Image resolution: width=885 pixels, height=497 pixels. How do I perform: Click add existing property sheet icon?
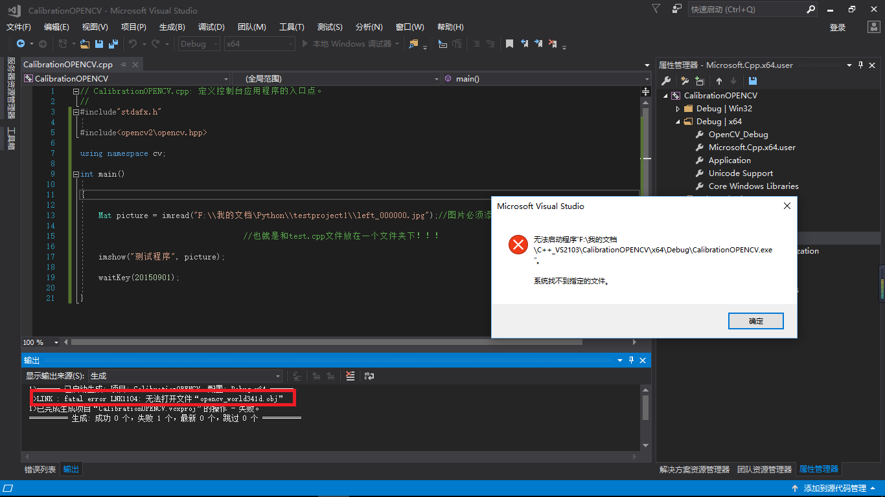tap(700, 81)
